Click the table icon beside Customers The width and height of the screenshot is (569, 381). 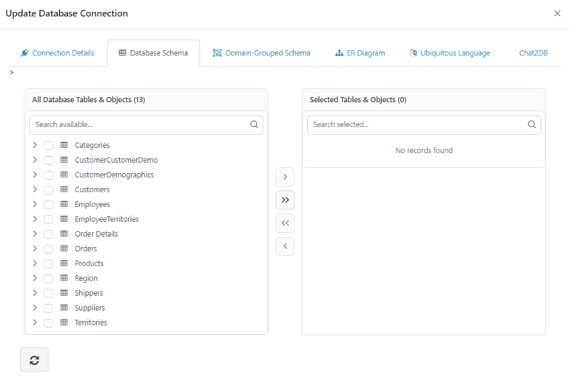tap(64, 189)
